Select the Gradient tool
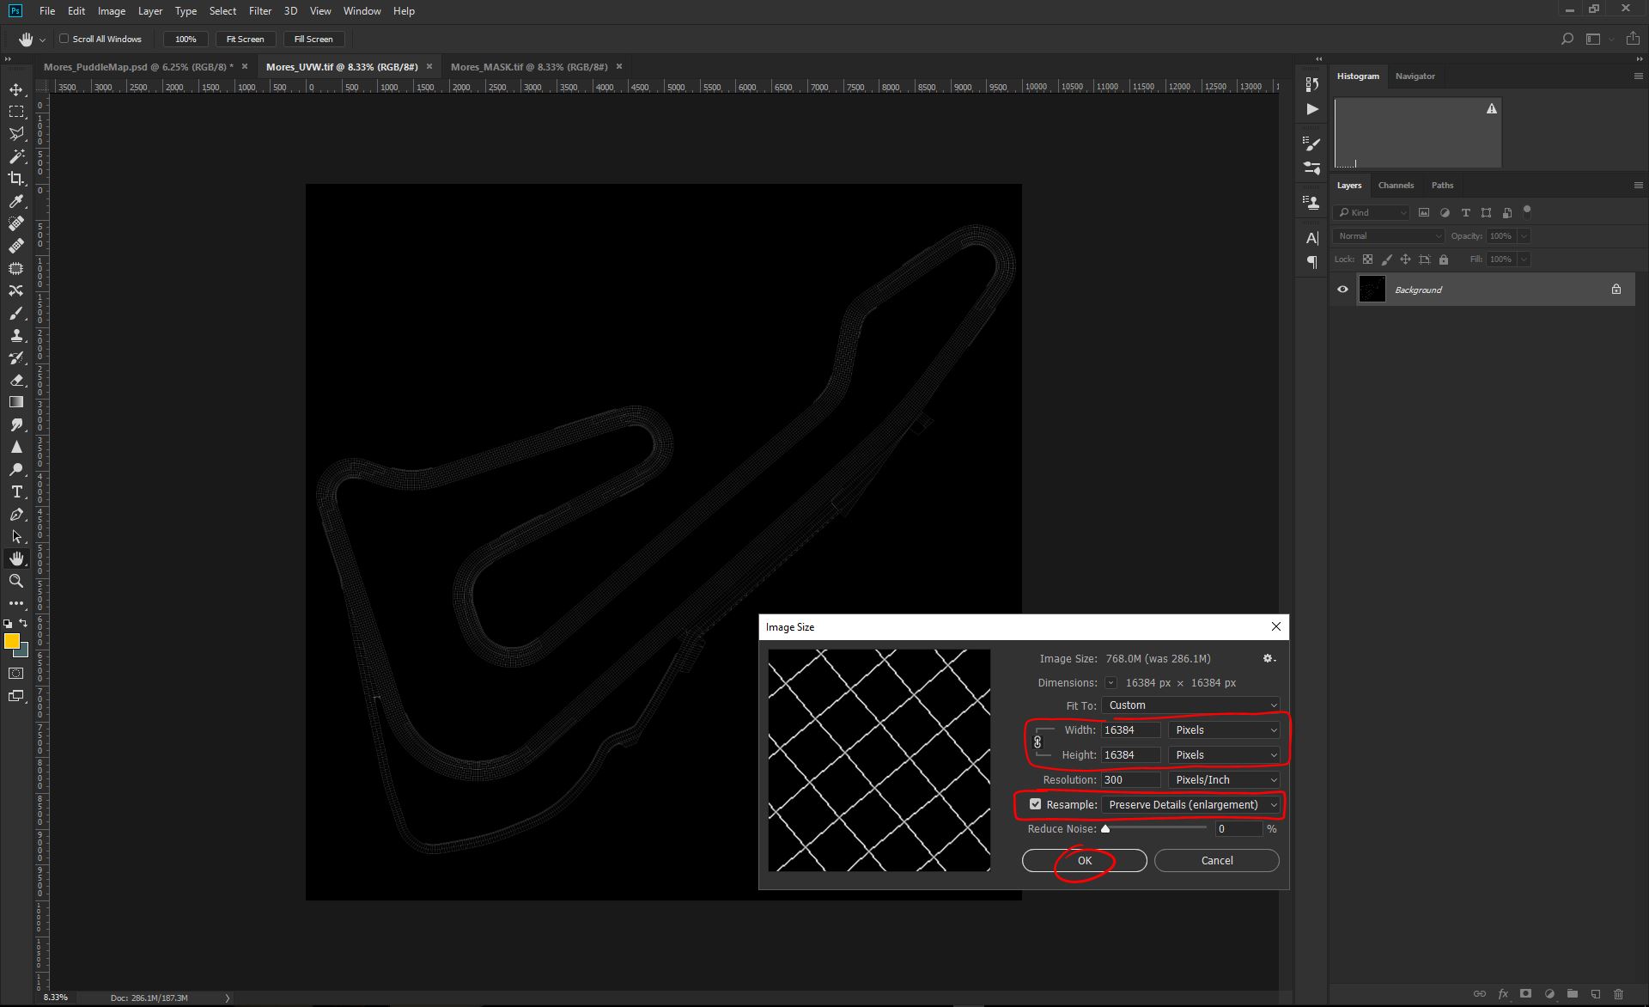 click(x=16, y=402)
